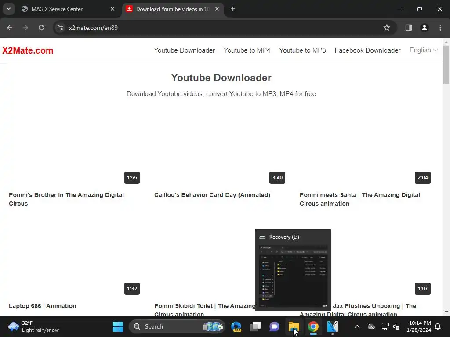The width and height of the screenshot is (450, 337).
Task: Click the 1:32 duration badge
Action: [132, 289]
